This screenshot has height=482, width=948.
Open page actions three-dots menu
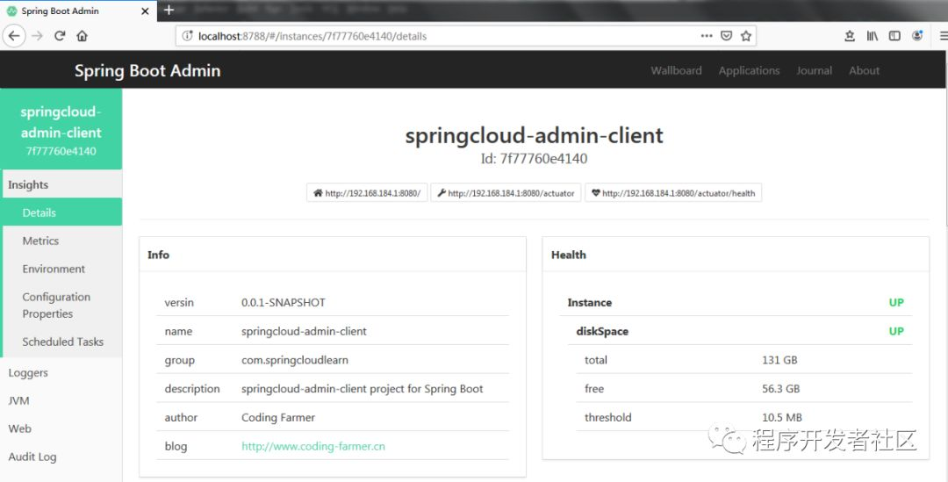[706, 36]
